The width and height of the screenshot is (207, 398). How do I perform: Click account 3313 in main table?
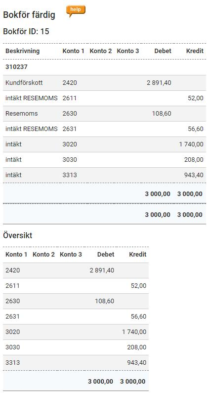(x=70, y=175)
